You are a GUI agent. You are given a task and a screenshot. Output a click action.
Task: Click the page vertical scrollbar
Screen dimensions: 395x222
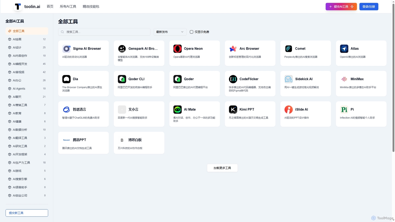pos(393,77)
